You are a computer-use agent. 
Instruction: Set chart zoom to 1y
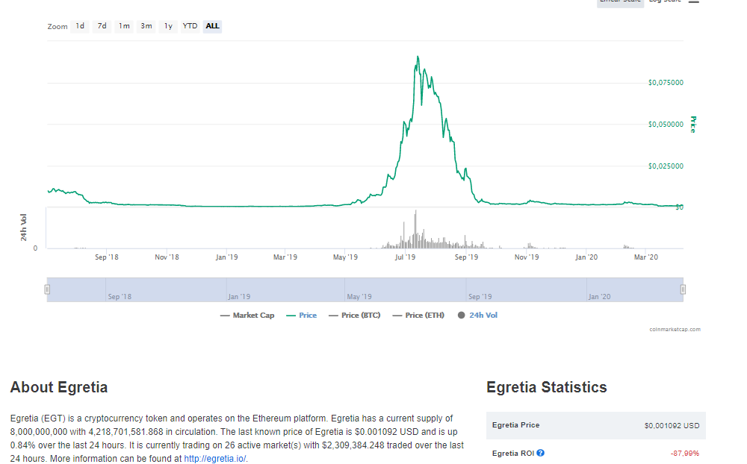pos(168,26)
